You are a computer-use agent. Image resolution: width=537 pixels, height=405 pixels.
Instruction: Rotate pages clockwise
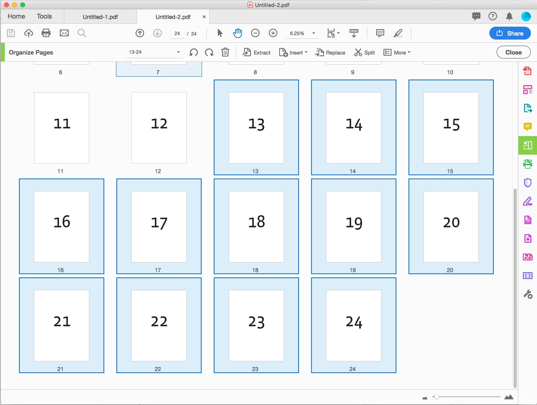(x=209, y=52)
